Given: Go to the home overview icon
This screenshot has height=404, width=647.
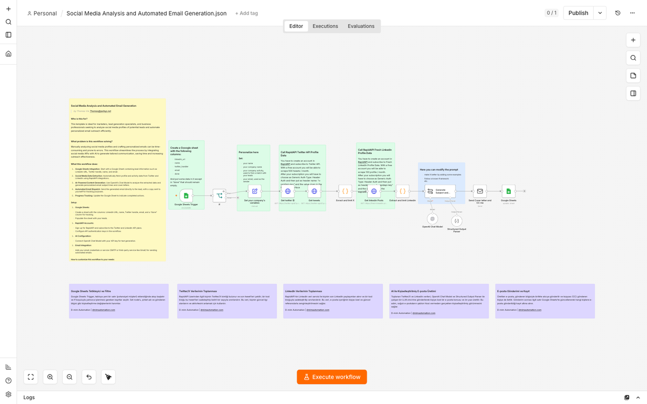Looking at the screenshot, I should coord(8,54).
